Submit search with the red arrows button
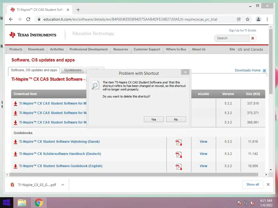 click(252, 38)
